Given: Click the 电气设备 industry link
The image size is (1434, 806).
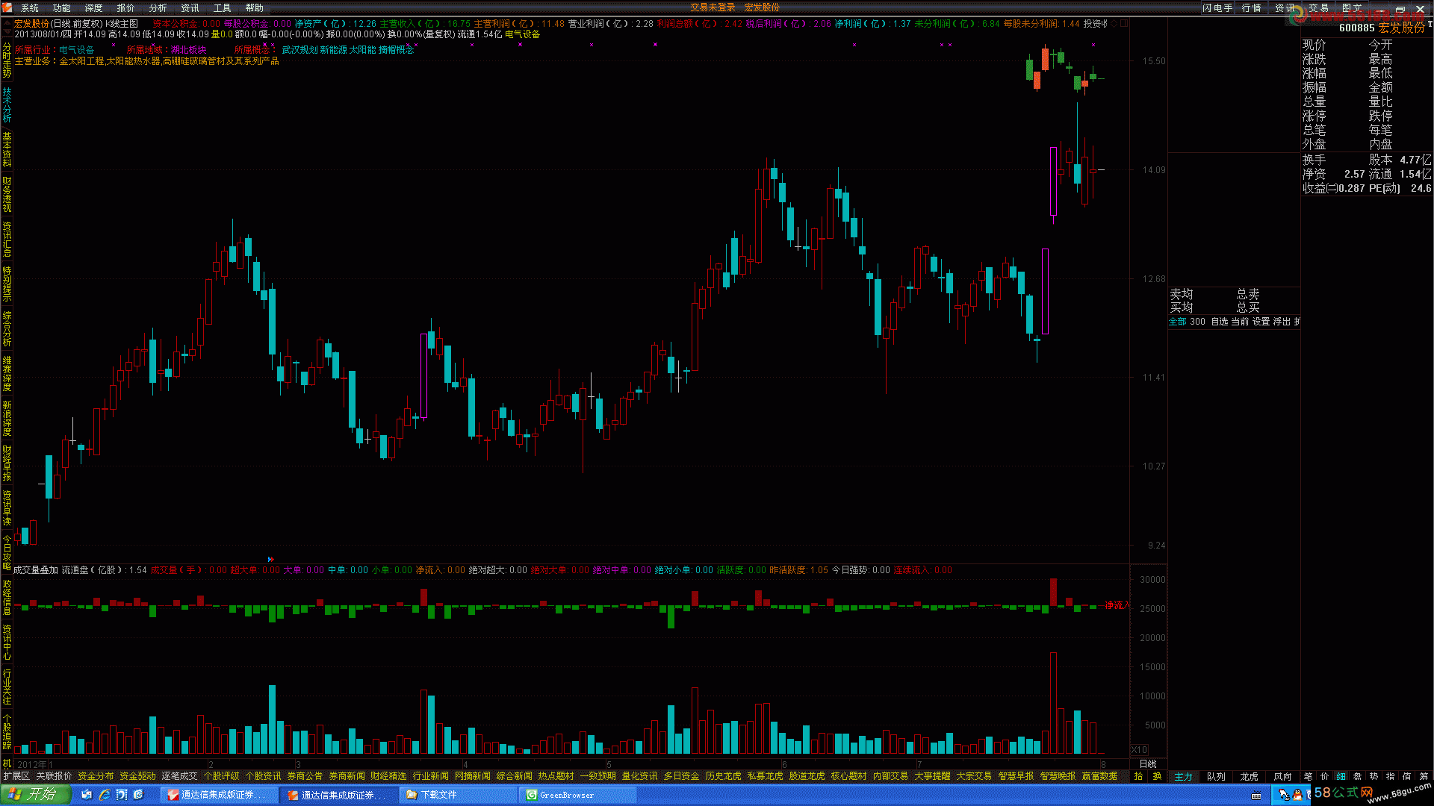Looking at the screenshot, I should [x=77, y=50].
